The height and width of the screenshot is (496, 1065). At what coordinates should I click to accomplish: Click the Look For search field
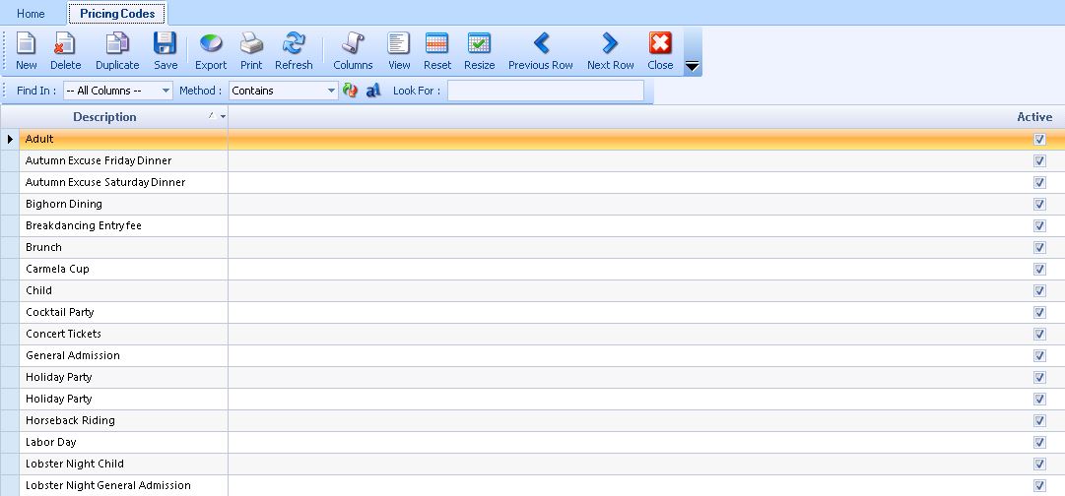545,91
